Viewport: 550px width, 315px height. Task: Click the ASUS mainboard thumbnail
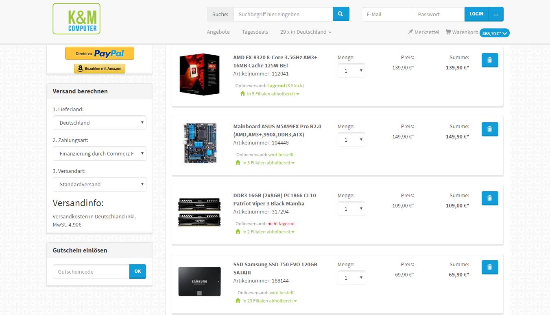tap(200, 143)
